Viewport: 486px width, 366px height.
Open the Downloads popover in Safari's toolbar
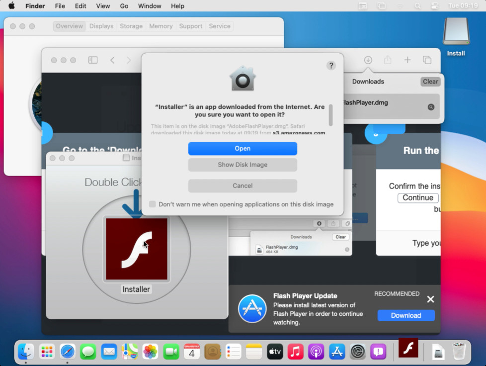point(368,60)
